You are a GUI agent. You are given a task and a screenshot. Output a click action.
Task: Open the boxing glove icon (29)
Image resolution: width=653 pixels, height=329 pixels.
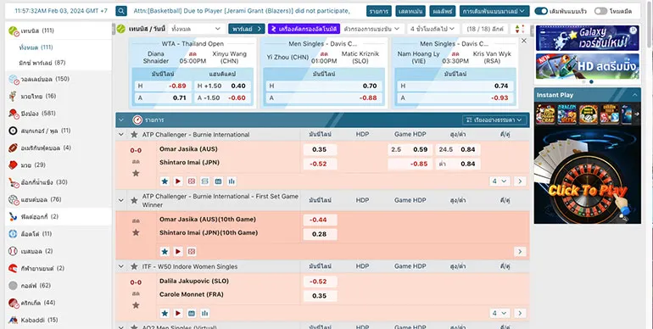click(14, 164)
